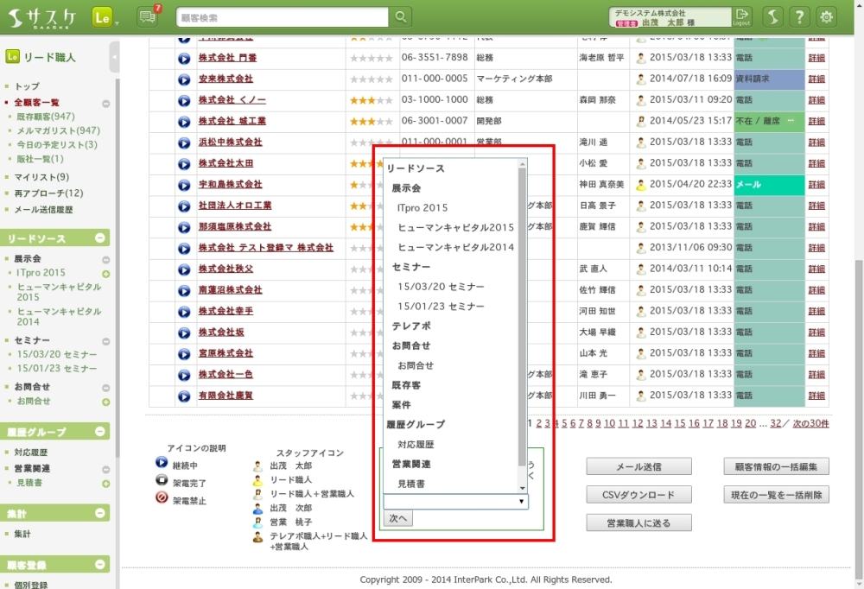The image size is (864, 589).
Task: Click the メール送信 button
Action: 638,466
